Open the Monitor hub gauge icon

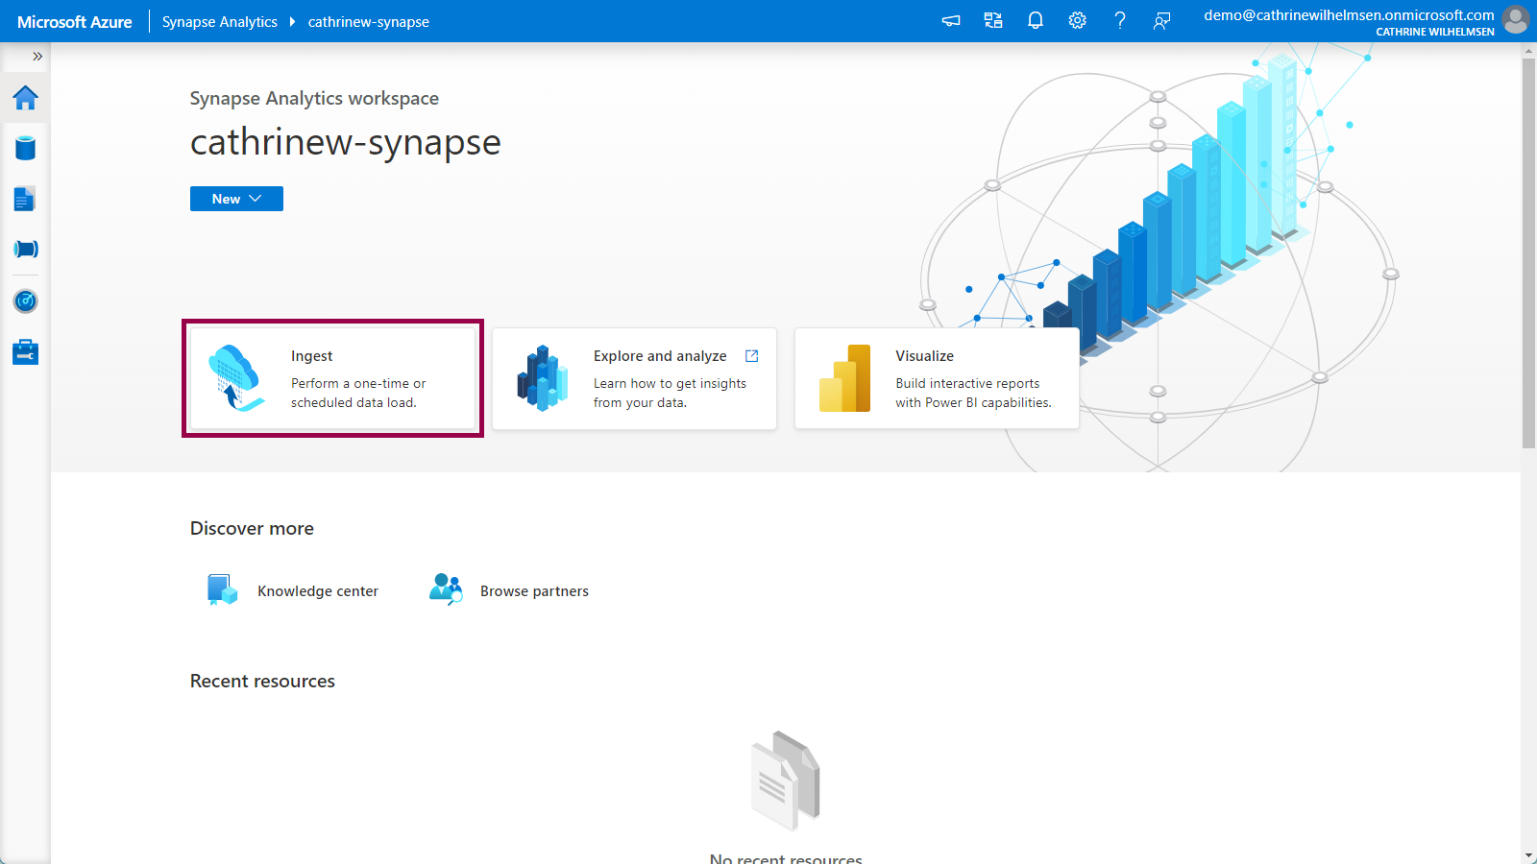coord(26,301)
